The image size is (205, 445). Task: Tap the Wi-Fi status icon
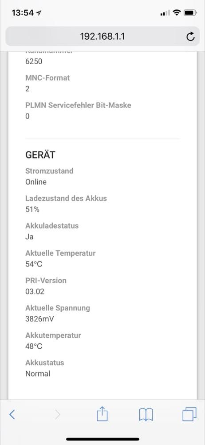pyautogui.click(x=177, y=12)
